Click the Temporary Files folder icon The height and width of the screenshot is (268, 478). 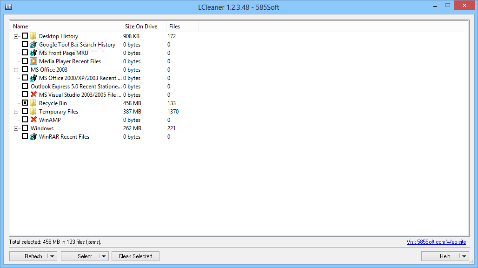[33, 111]
